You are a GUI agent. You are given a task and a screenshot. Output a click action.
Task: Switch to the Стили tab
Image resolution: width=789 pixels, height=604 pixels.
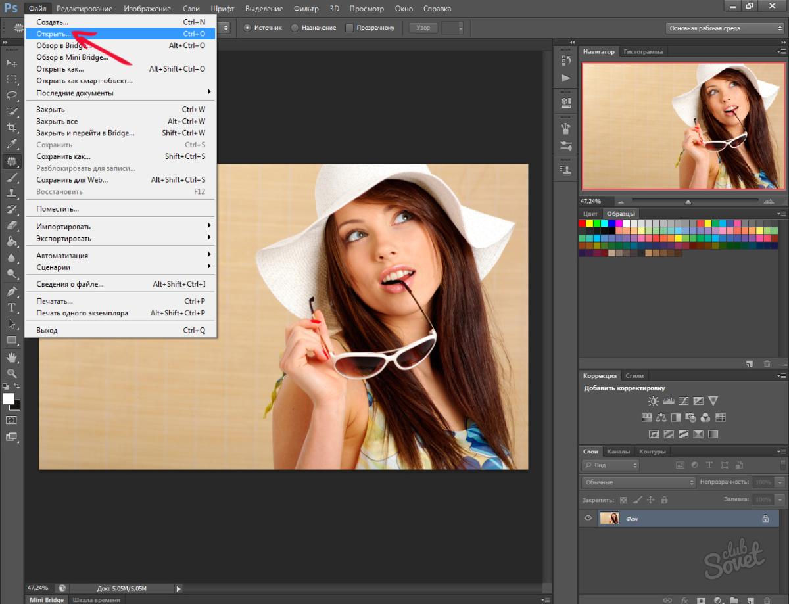(x=634, y=376)
